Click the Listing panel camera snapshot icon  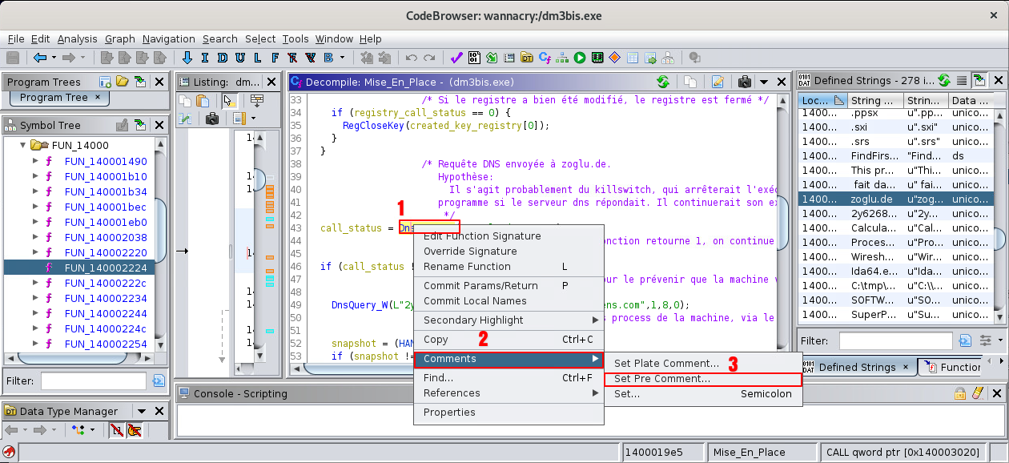211,119
